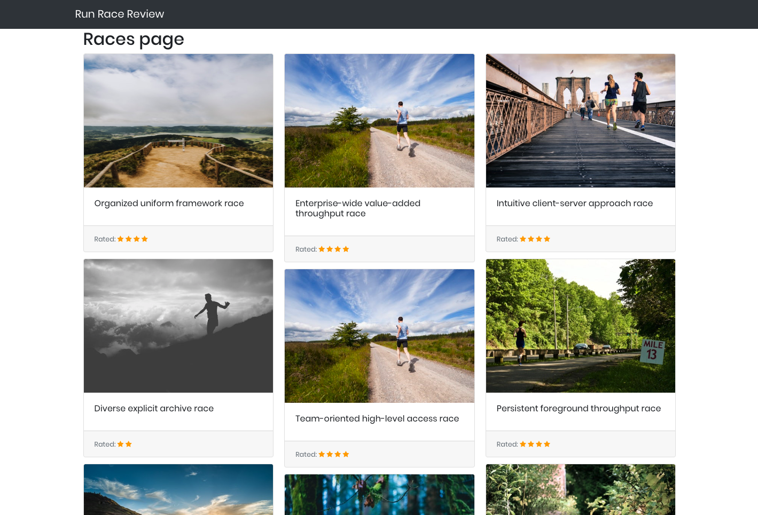Open the blue forest race photo in bottom row
This screenshot has width=758, height=515.
pyautogui.click(x=379, y=495)
